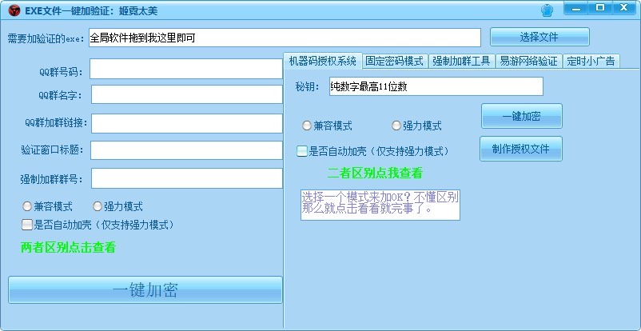641x331 pixels.
Task: Click the green 二者区别点我查看 link
Action: click(x=375, y=173)
